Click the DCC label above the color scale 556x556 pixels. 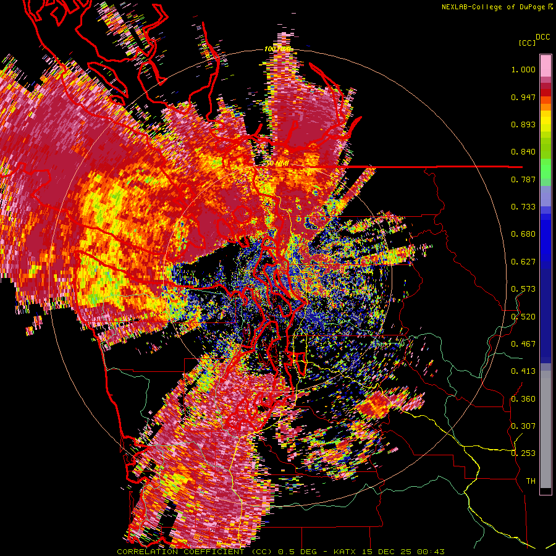(x=542, y=37)
